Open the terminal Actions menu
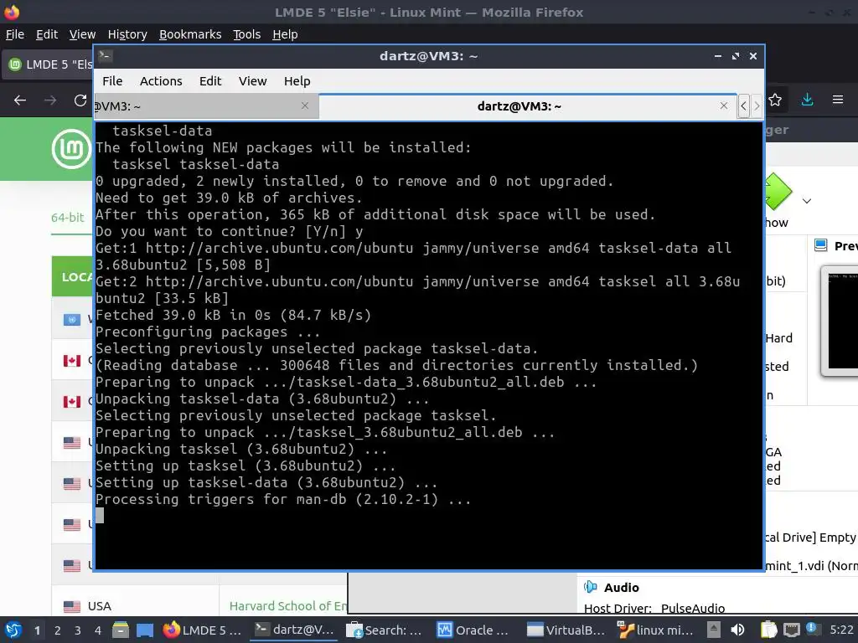The height and width of the screenshot is (643, 858). [161, 81]
